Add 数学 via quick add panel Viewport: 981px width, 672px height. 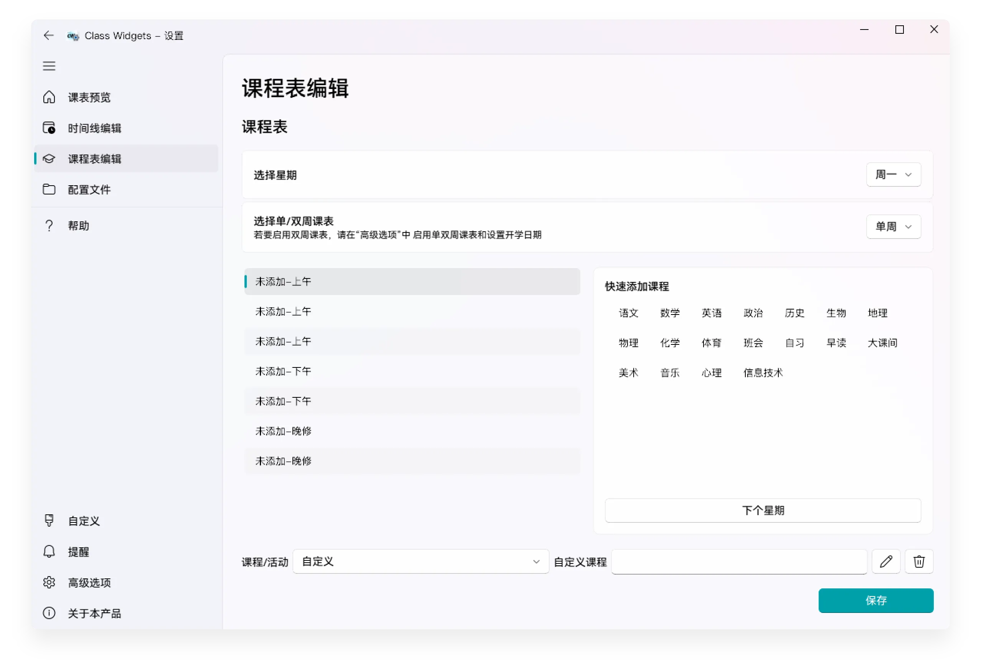(670, 313)
